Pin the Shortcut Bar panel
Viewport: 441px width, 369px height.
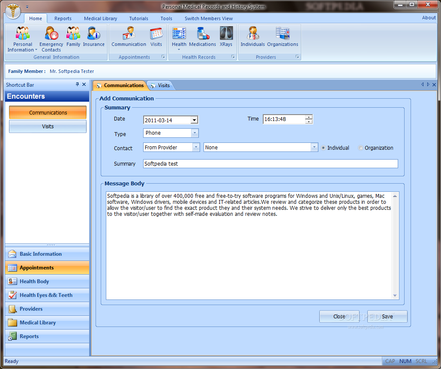pyautogui.click(x=77, y=84)
